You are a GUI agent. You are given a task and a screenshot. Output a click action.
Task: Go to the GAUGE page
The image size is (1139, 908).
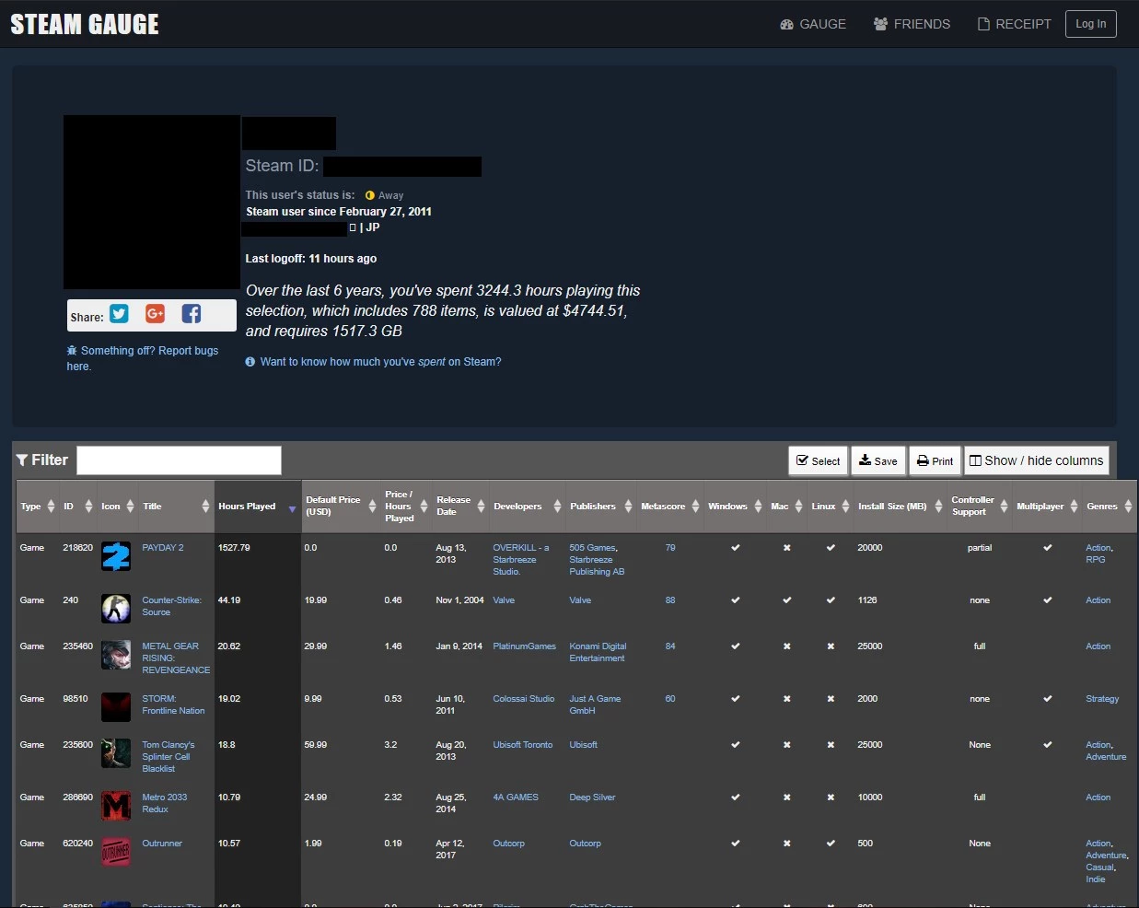(x=813, y=24)
